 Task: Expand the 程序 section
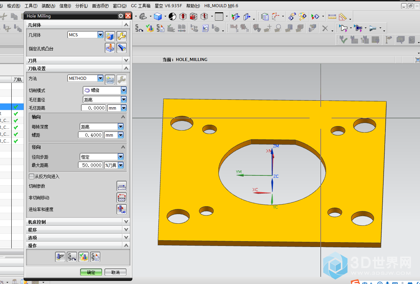pyautogui.click(x=126, y=230)
